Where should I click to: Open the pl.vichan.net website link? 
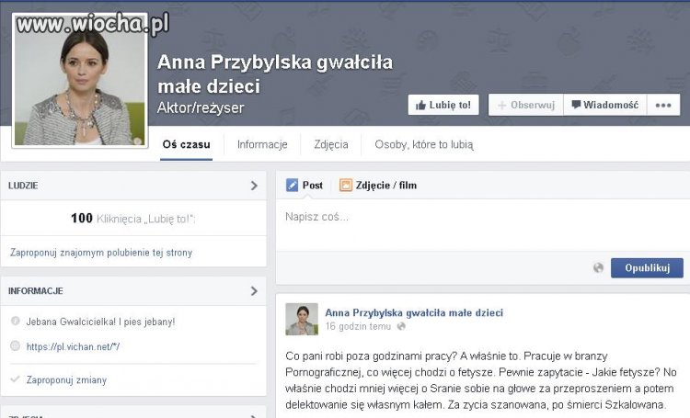tap(73, 346)
